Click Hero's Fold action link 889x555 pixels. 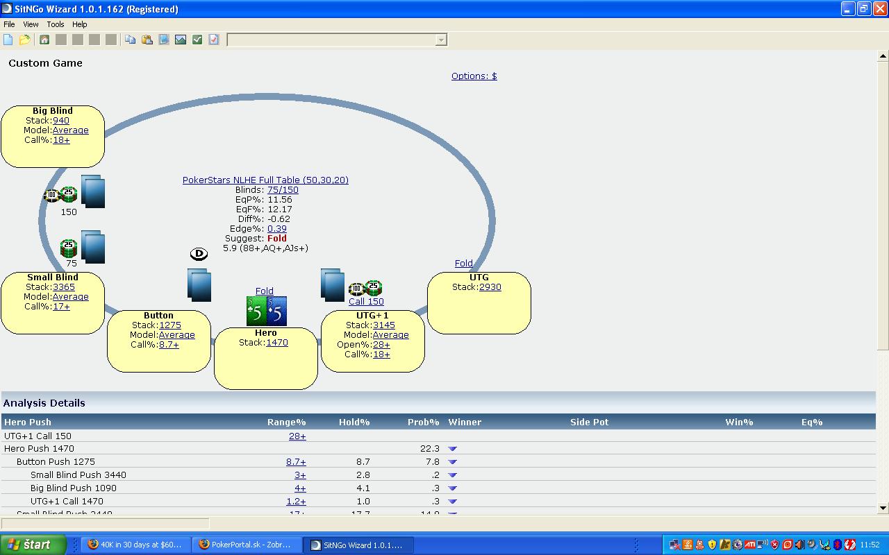[x=265, y=291]
